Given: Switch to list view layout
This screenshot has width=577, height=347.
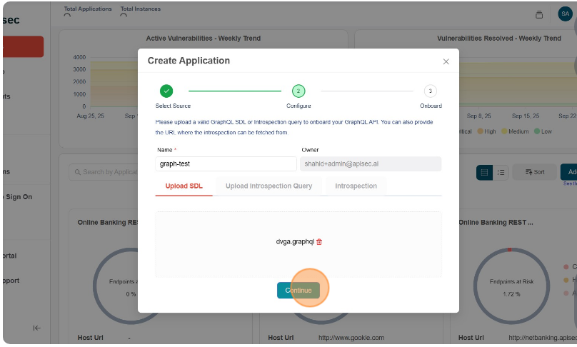Looking at the screenshot, I should pos(501,172).
